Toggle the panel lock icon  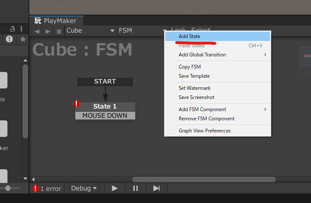tap(13, 29)
